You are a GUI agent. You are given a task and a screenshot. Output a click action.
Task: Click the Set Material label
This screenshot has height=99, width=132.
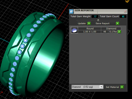pyautogui.click(x=112, y=87)
